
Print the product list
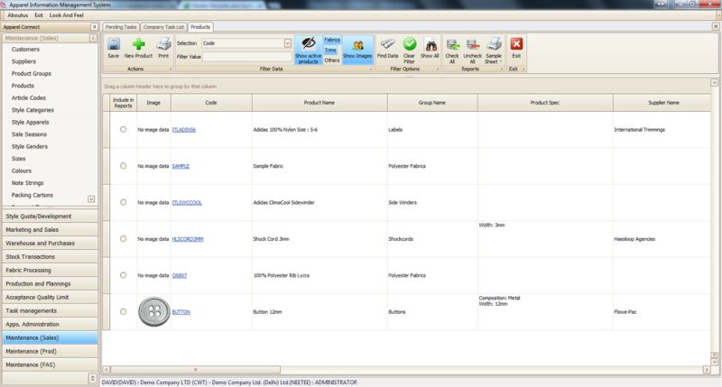[163, 44]
